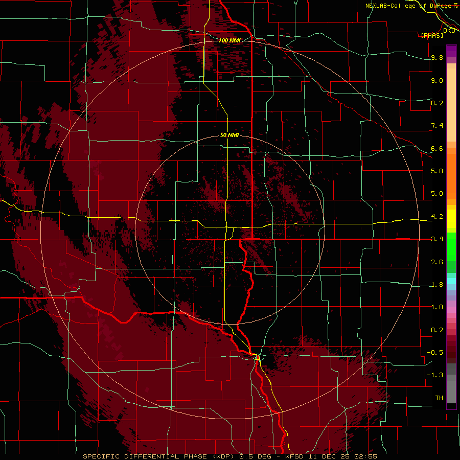The width and height of the screenshot is (460, 460).
Task: Click the purple segment atop the color scale
Action: [451, 51]
